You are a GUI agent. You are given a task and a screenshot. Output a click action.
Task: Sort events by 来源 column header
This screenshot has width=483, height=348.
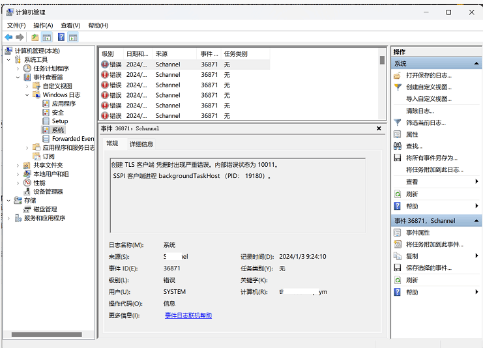click(x=175, y=54)
